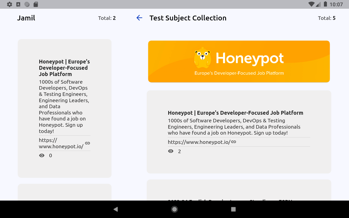The height and width of the screenshot is (218, 349).
Task: Click description text in Test Subject Honeypot card
Action: (x=234, y=127)
